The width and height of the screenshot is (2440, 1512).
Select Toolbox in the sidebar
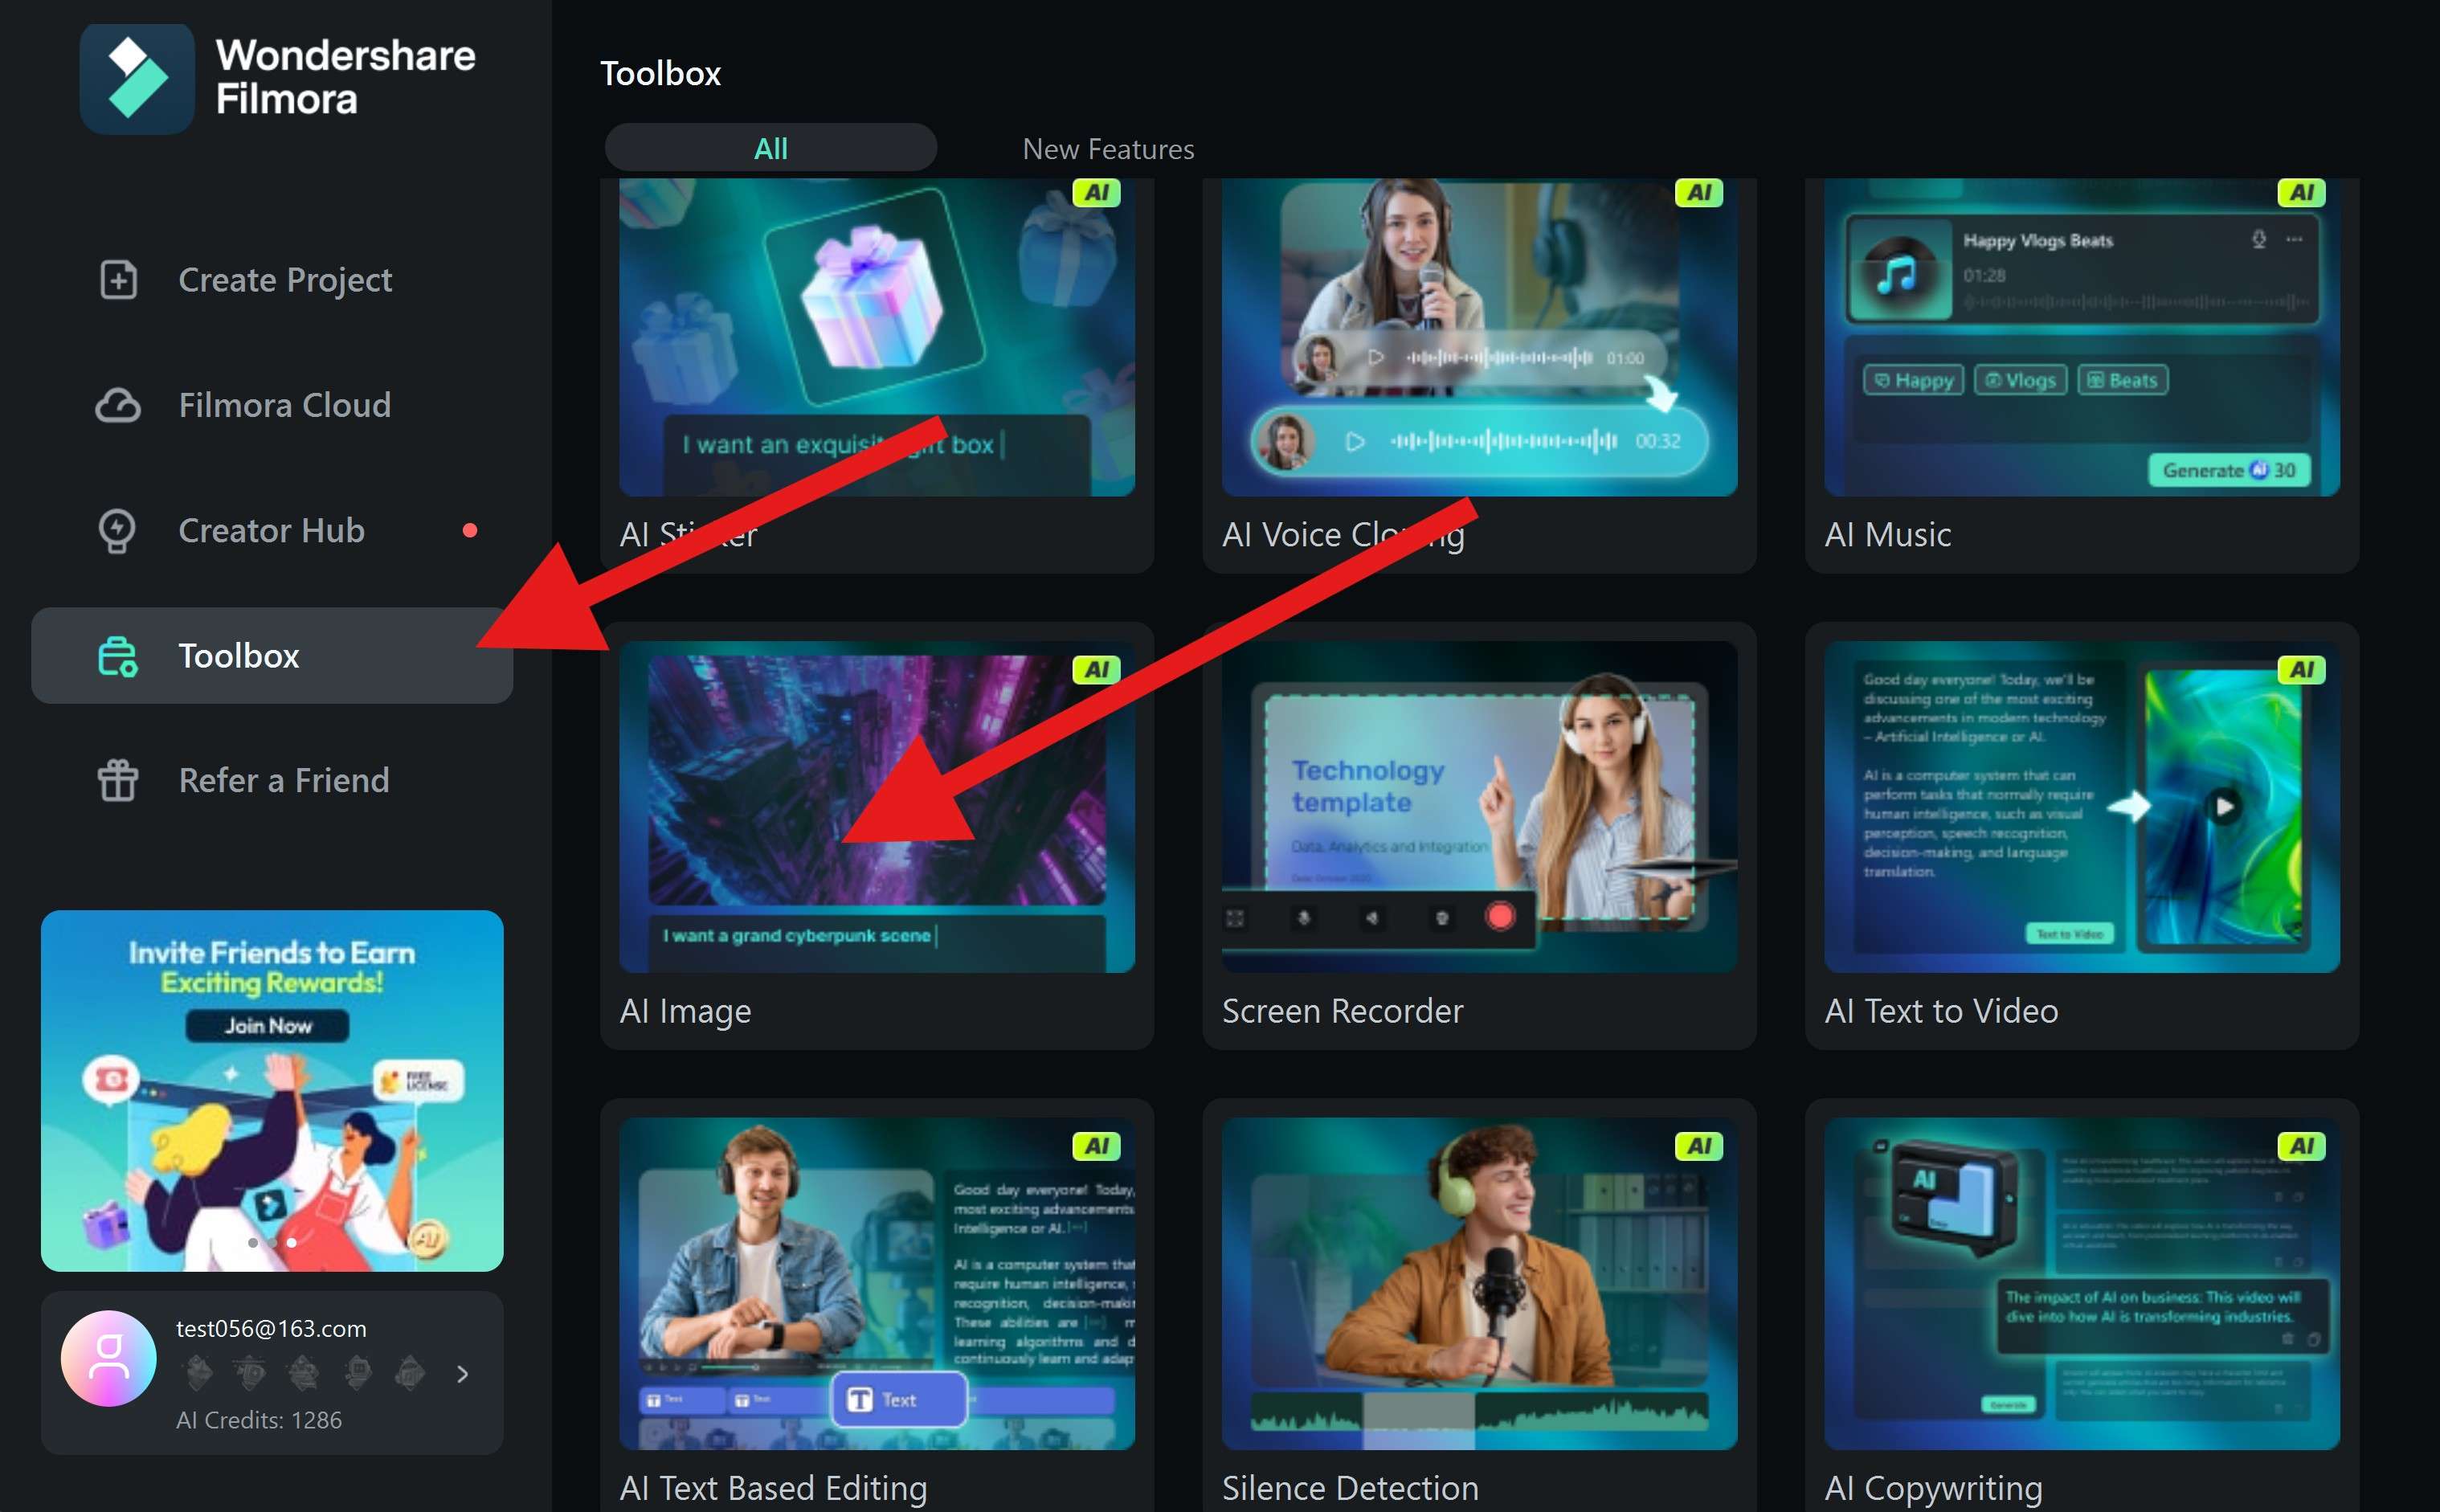click(x=272, y=655)
